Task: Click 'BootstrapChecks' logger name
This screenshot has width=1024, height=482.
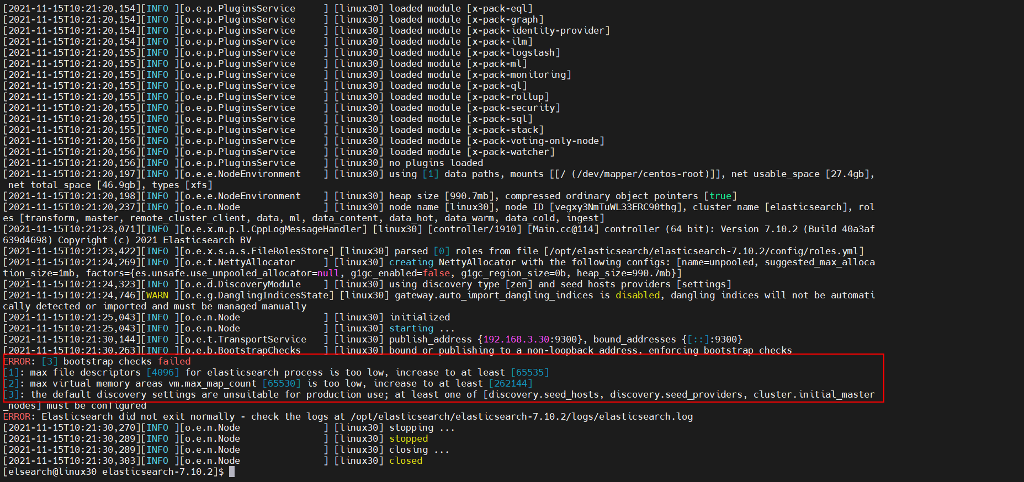Action: click(259, 350)
